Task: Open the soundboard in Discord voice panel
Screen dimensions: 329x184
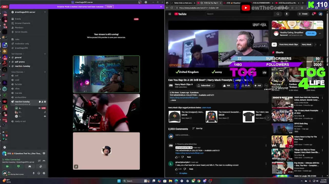Action: coord(41,166)
